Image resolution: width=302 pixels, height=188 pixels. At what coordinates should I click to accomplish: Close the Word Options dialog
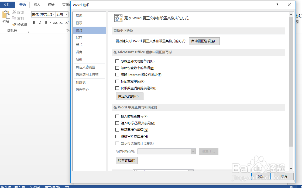[x=289, y=5]
